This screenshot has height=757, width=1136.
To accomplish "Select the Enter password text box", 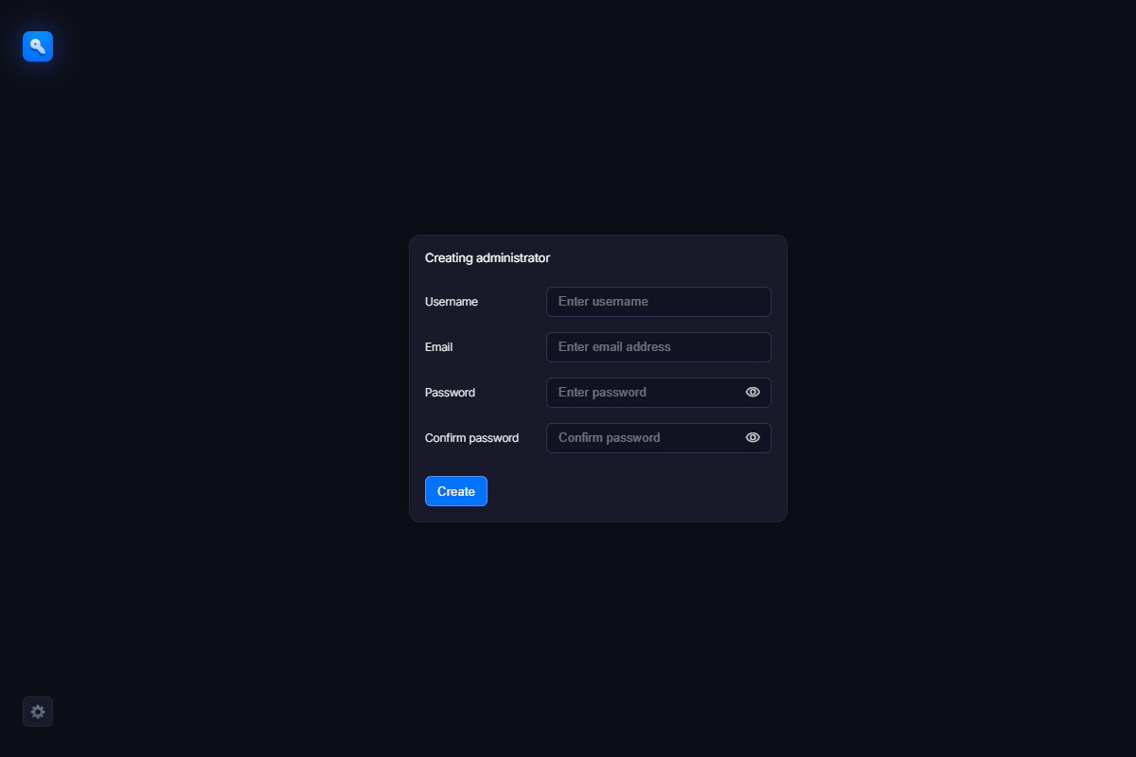I will (x=644, y=393).
